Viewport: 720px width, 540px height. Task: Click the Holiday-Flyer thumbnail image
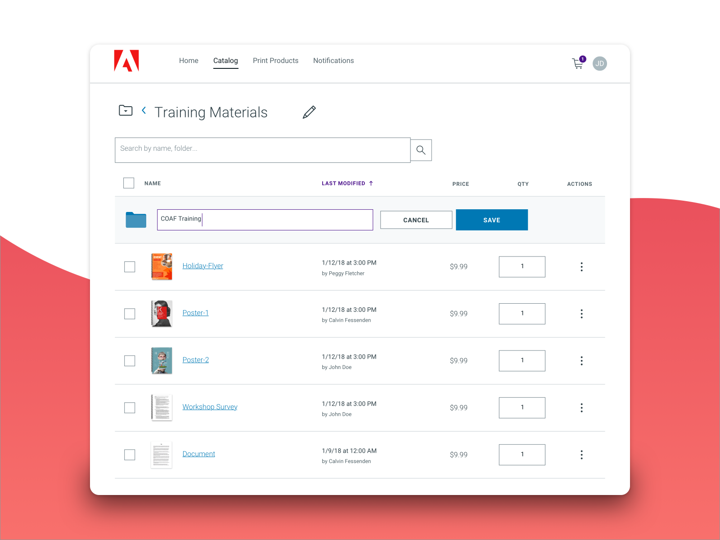pyautogui.click(x=162, y=266)
